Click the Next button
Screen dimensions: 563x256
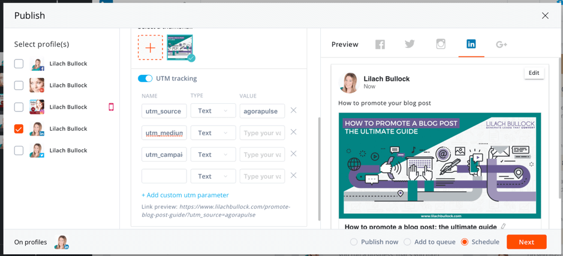[526, 242]
